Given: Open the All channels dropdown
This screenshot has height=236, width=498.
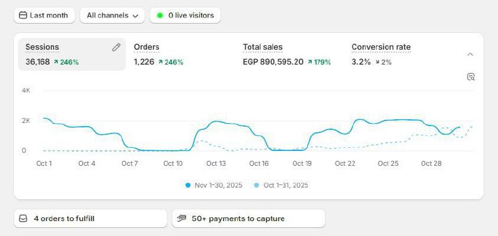Looking at the screenshot, I should tap(112, 15).
